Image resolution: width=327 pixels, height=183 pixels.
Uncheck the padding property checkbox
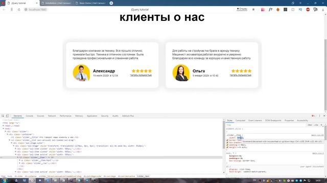[227, 145]
